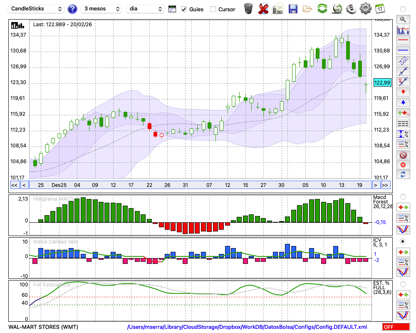This screenshot has width=416, height=333.
Task: Click the blue question mark help icon
Action: tap(72, 9)
